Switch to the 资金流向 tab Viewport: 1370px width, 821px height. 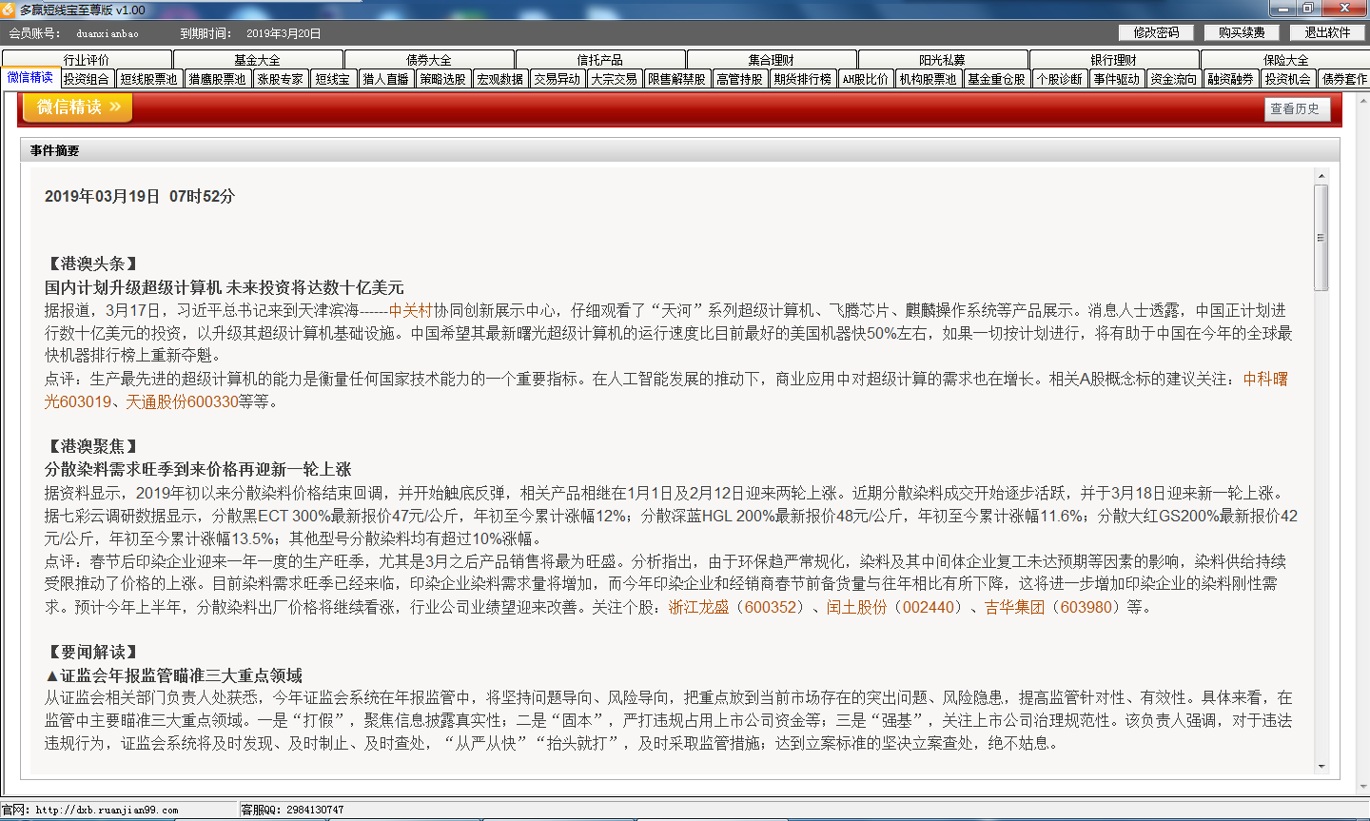point(1174,79)
